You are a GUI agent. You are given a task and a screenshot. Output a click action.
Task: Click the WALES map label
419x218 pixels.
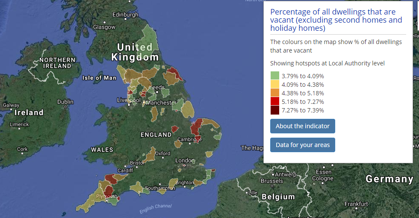(102, 150)
